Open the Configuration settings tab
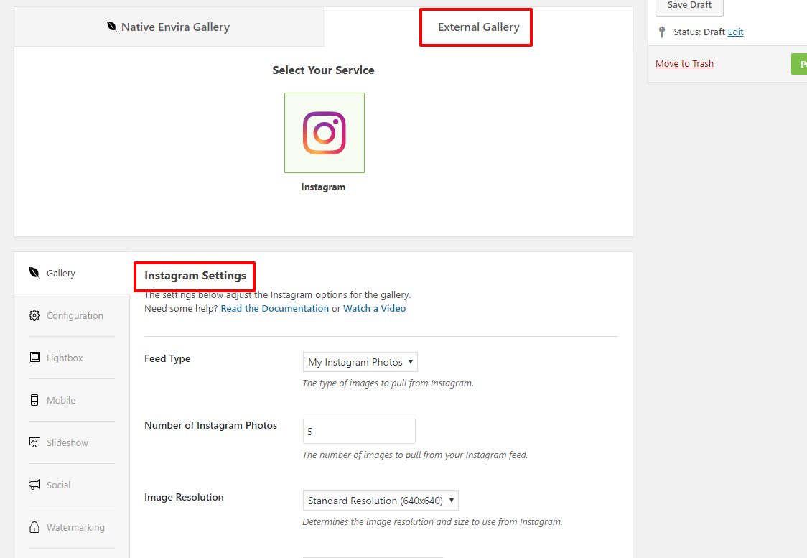807x558 pixels. 72,315
